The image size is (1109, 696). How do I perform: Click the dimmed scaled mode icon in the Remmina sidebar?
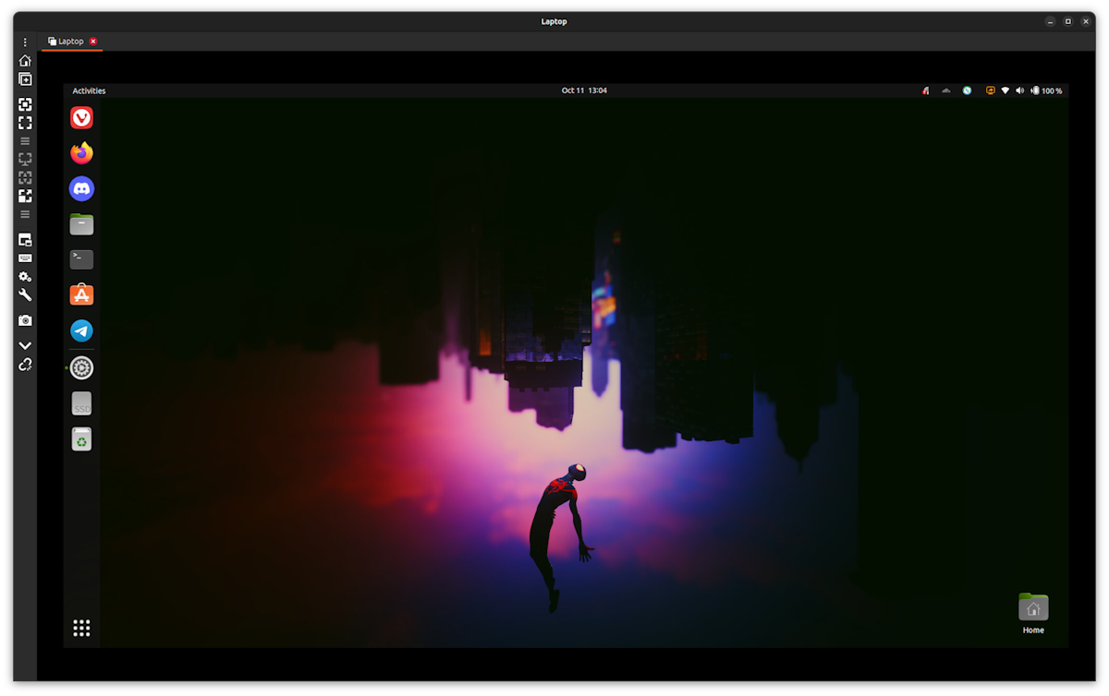pos(25,177)
